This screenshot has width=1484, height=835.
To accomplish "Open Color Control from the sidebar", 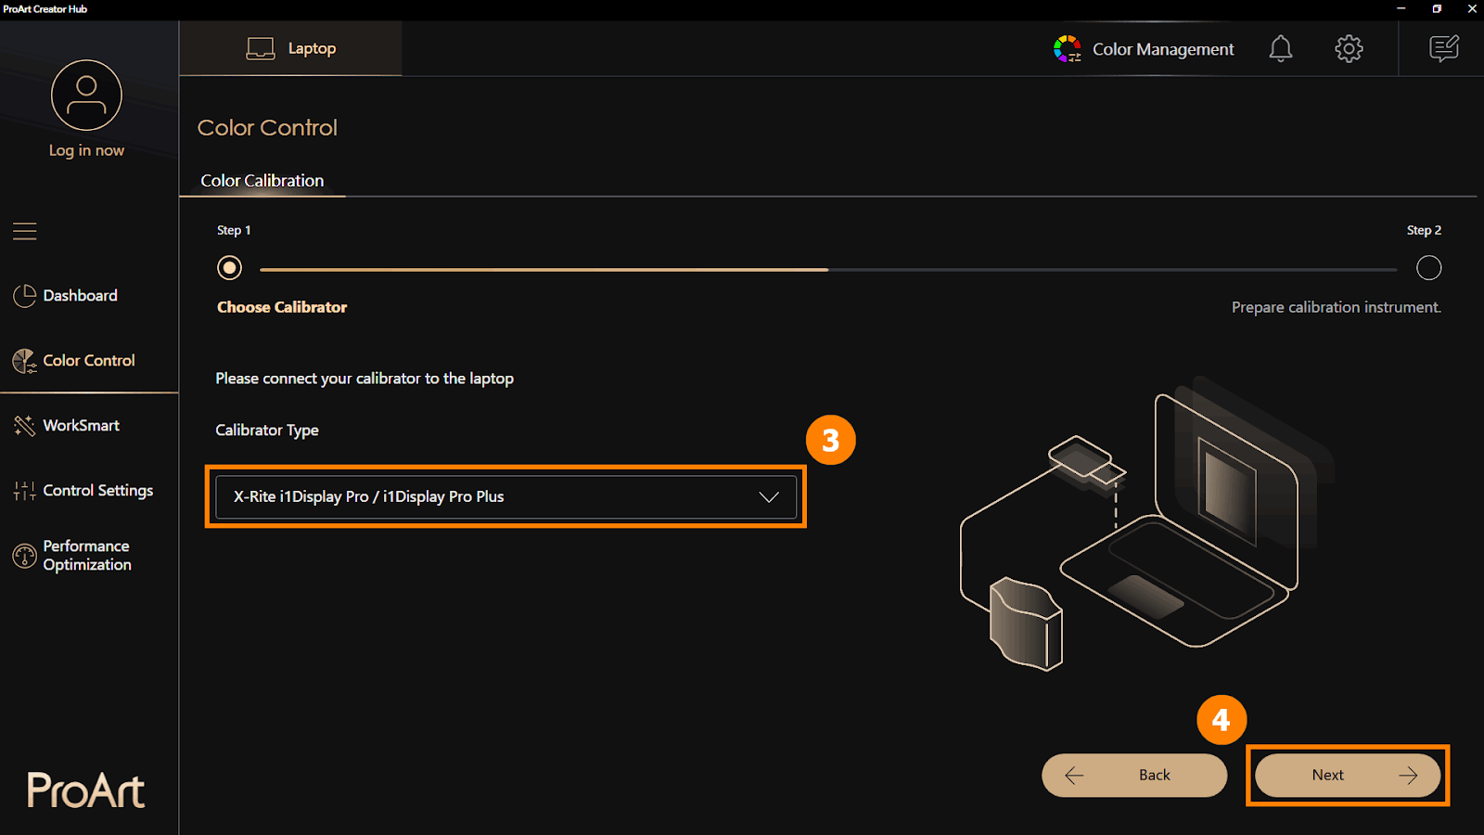I will (x=88, y=361).
